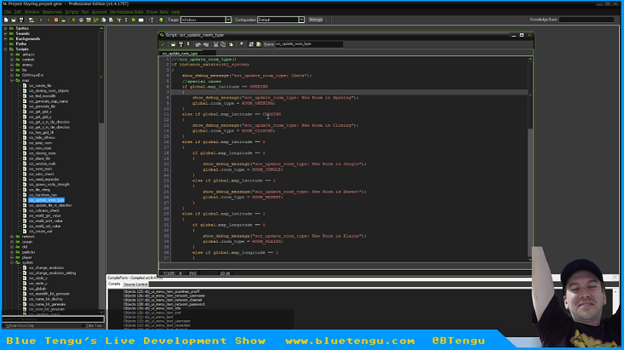624x350 pixels.
Task: Create a new project via toolbar icon
Action: tap(6, 20)
